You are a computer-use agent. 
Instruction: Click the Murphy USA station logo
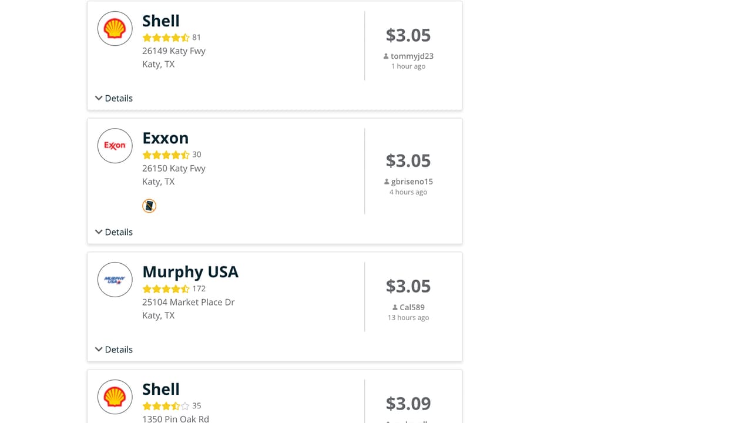coord(115,280)
